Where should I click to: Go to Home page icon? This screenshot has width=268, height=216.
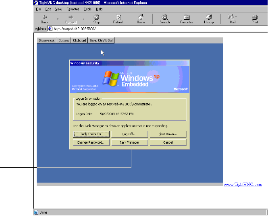(141, 17)
